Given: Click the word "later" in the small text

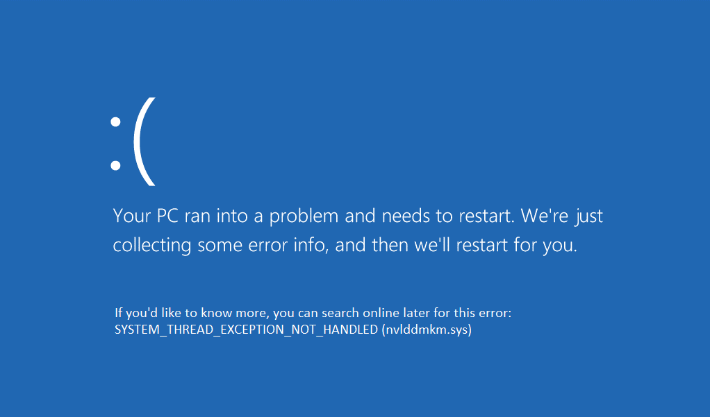Looking at the screenshot, I should tap(417, 313).
